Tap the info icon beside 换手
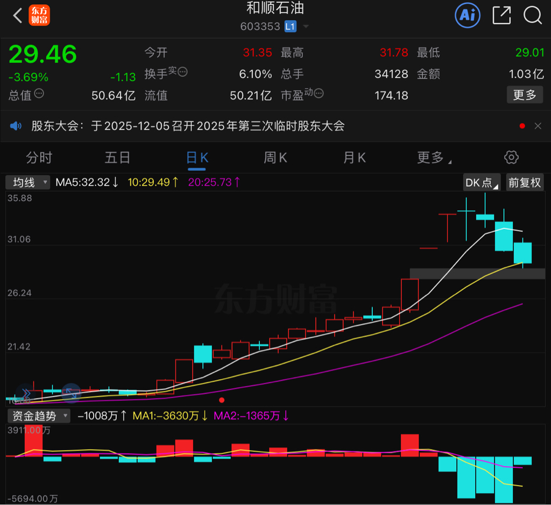This screenshot has width=551, height=505. pyautogui.click(x=182, y=72)
